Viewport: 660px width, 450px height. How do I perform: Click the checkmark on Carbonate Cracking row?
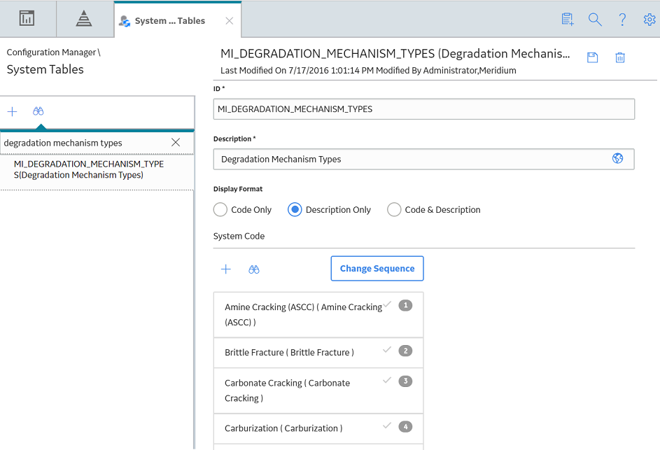click(x=387, y=380)
